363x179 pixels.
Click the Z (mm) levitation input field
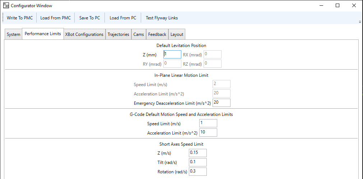pos(172,54)
